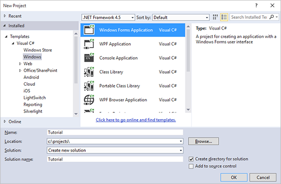The width and height of the screenshot is (281, 184).
Task: Click the Class Library template icon
Action: [89, 72]
